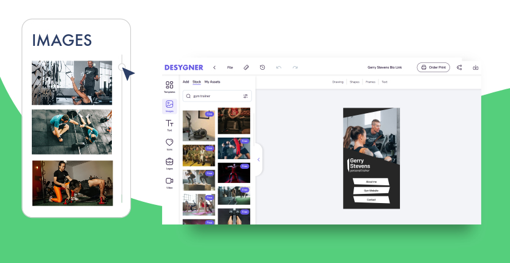
Task: Switch to the My Assets tab
Action: click(212, 81)
